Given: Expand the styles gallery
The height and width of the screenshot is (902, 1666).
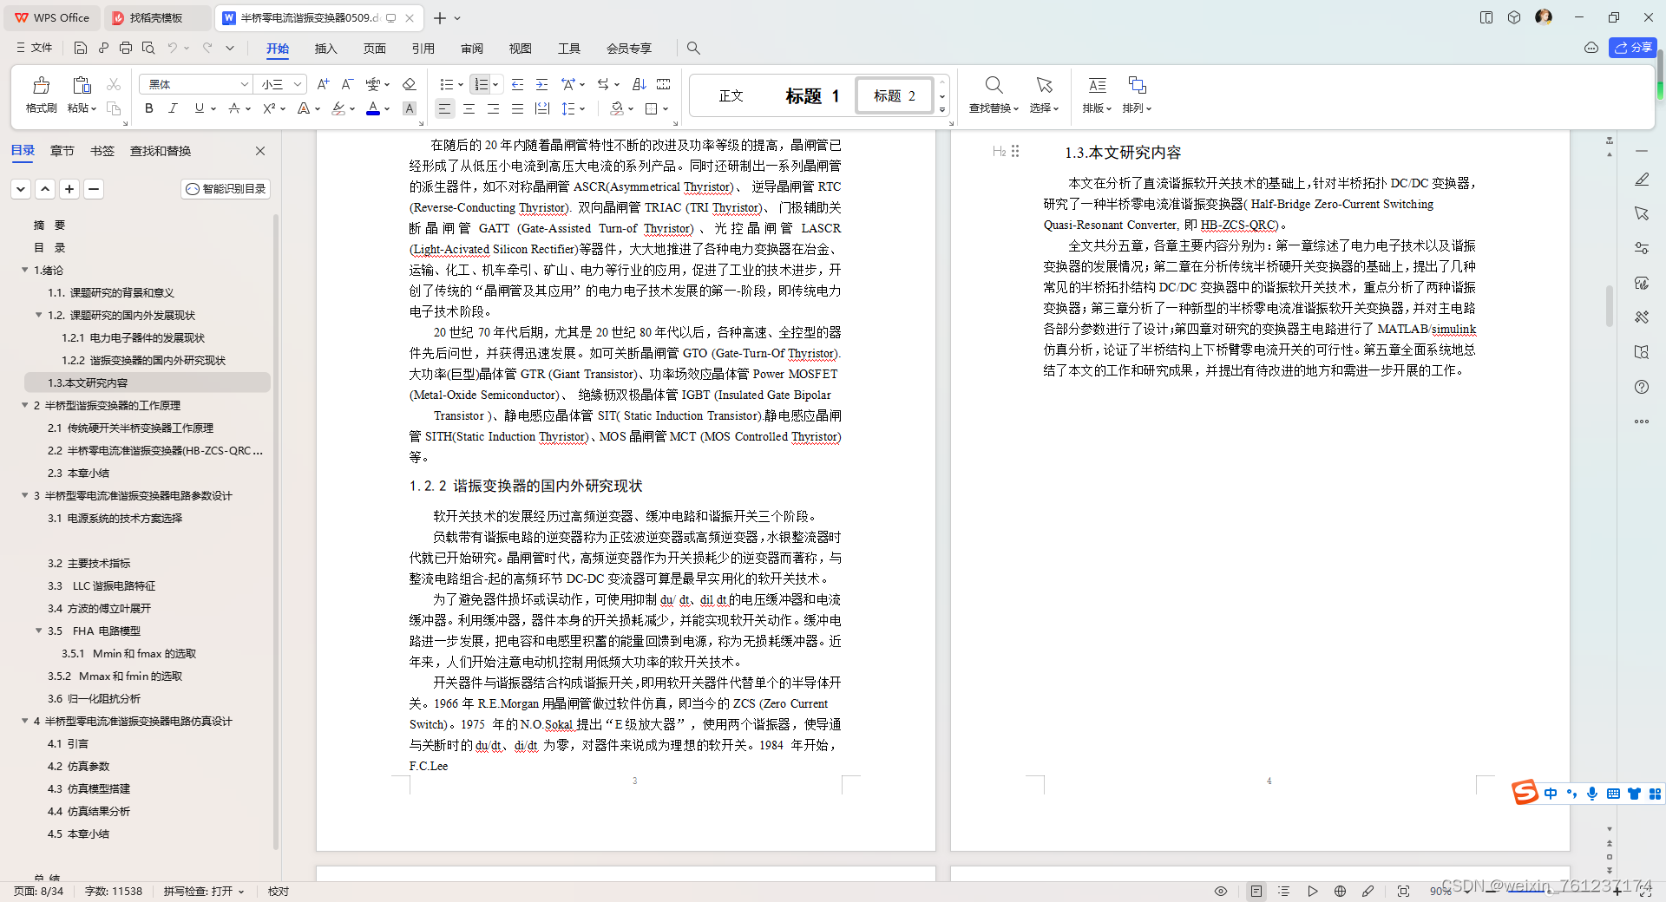Looking at the screenshot, I should tap(942, 109).
